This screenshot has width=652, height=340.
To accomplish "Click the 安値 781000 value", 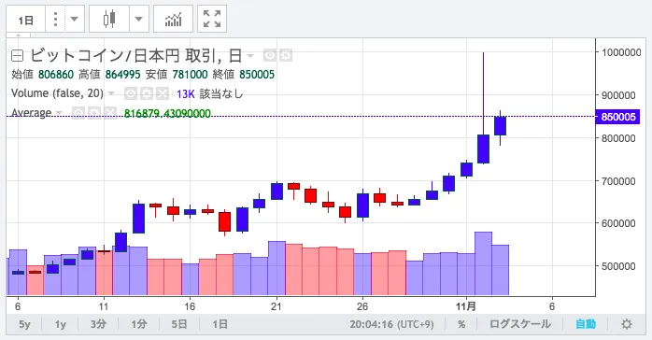I will [x=190, y=75].
